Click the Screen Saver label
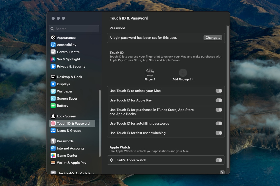This screenshot has width=280, height=186. pos(67,98)
